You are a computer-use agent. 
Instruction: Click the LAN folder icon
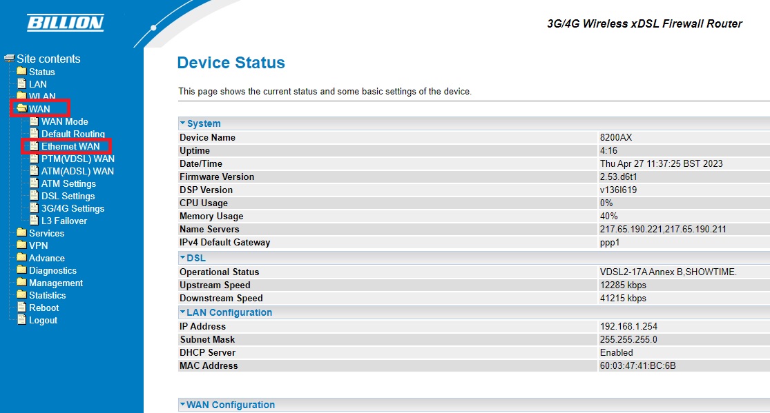pyautogui.click(x=21, y=84)
